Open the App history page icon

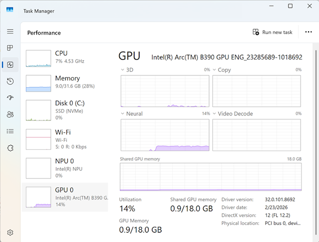point(10,81)
